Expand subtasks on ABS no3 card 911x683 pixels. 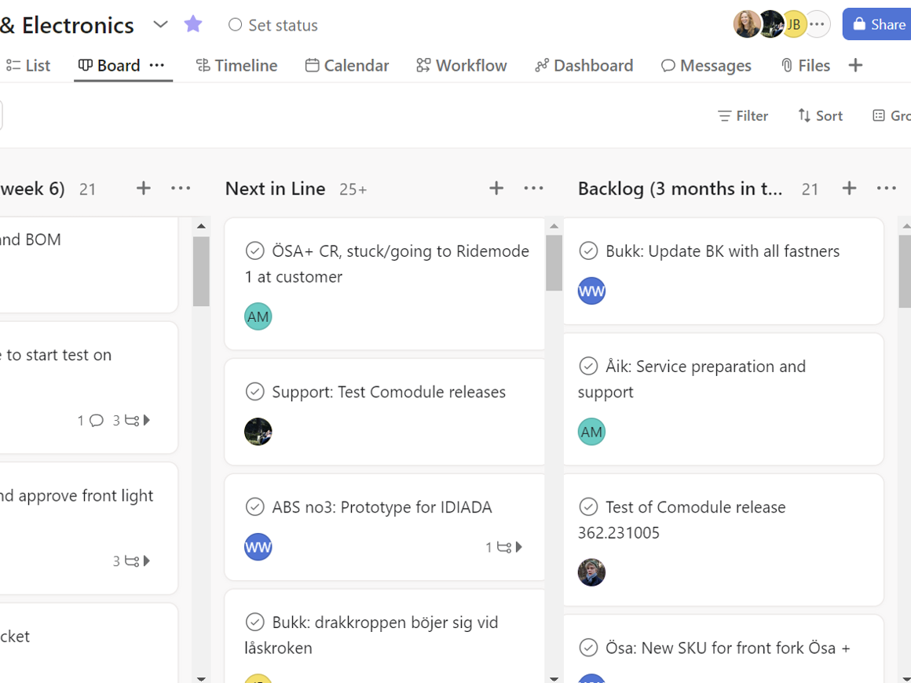click(519, 547)
